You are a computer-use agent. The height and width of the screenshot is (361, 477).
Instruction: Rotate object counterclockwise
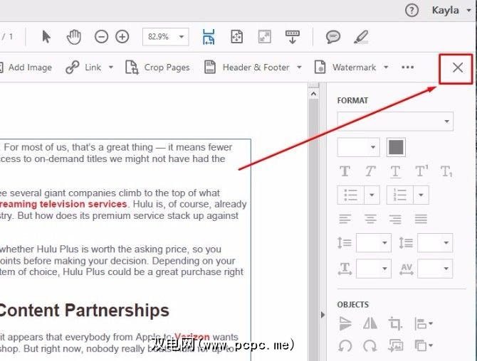point(345,346)
